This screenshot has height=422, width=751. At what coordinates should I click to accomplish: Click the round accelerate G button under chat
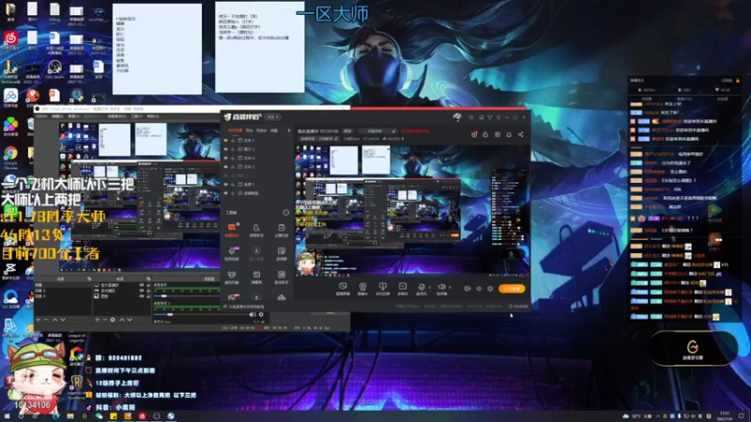point(693,349)
